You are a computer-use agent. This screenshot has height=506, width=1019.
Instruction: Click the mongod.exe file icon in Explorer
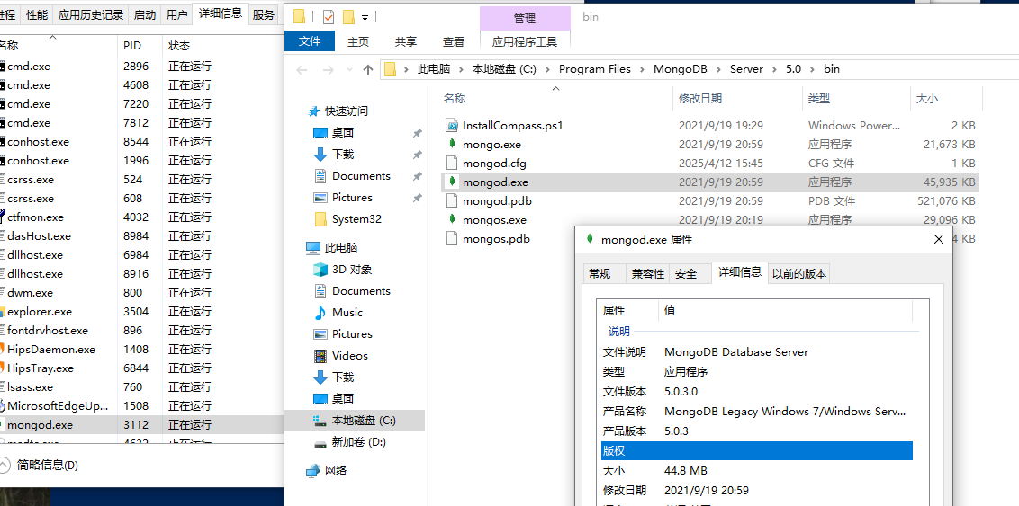[452, 182]
